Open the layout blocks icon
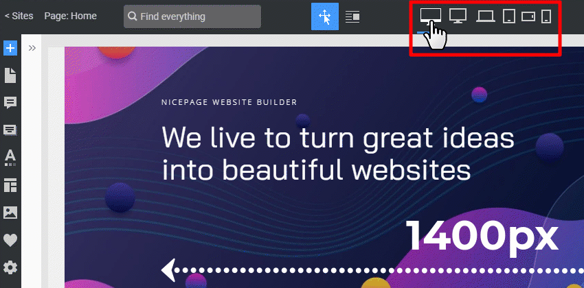This screenshot has height=288, width=584. (10, 185)
